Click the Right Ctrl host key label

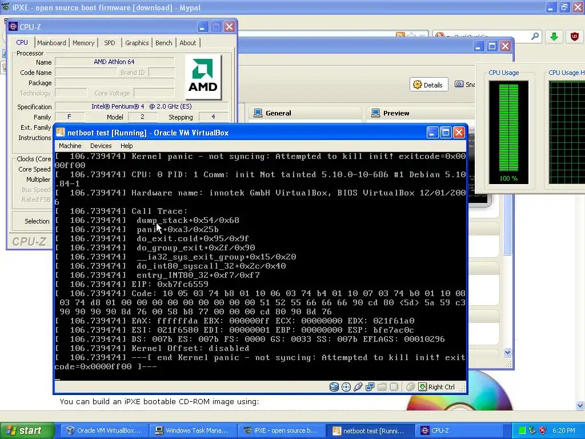click(x=442, y=387)
